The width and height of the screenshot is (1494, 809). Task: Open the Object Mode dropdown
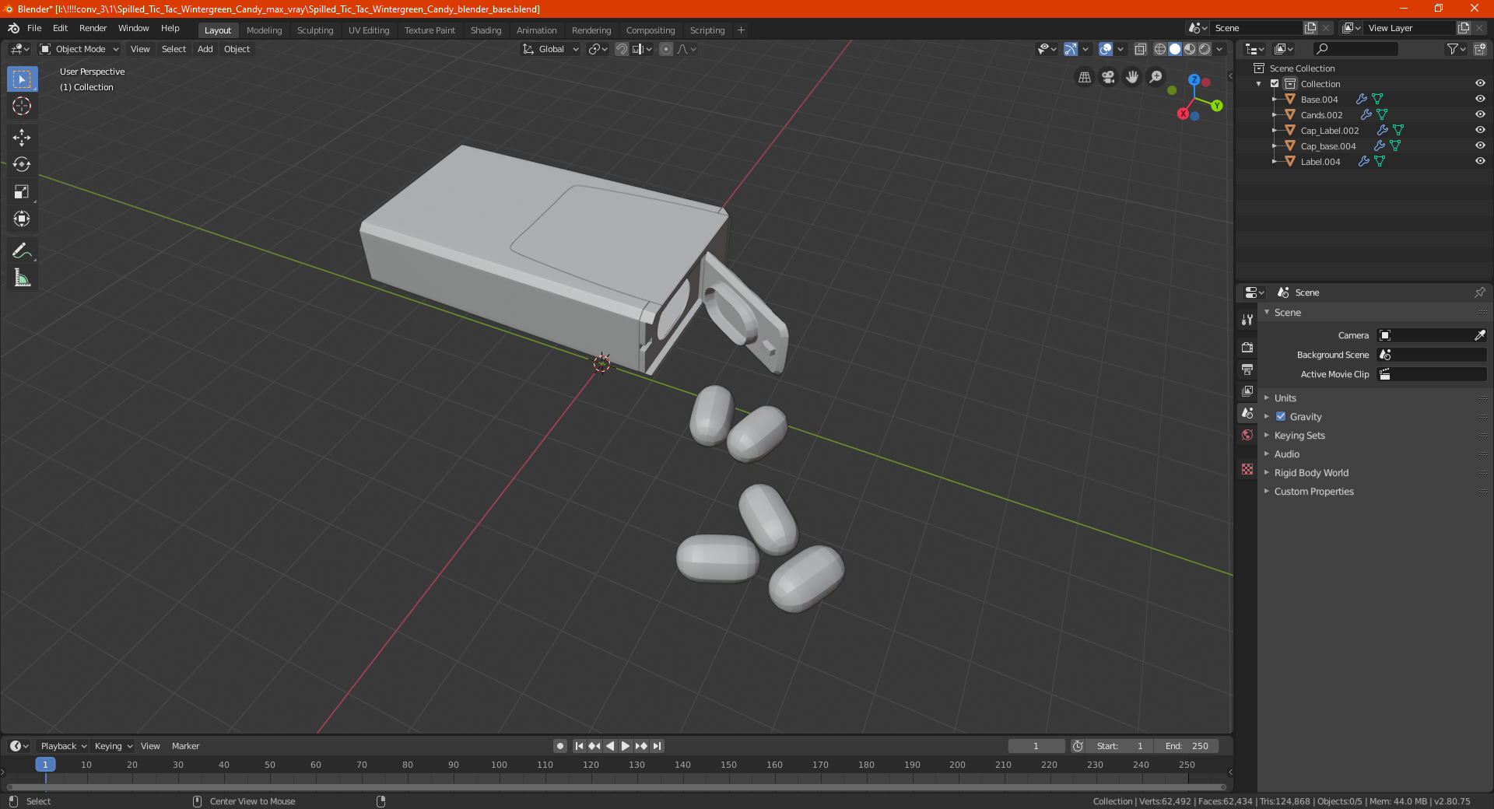[79, 49]
